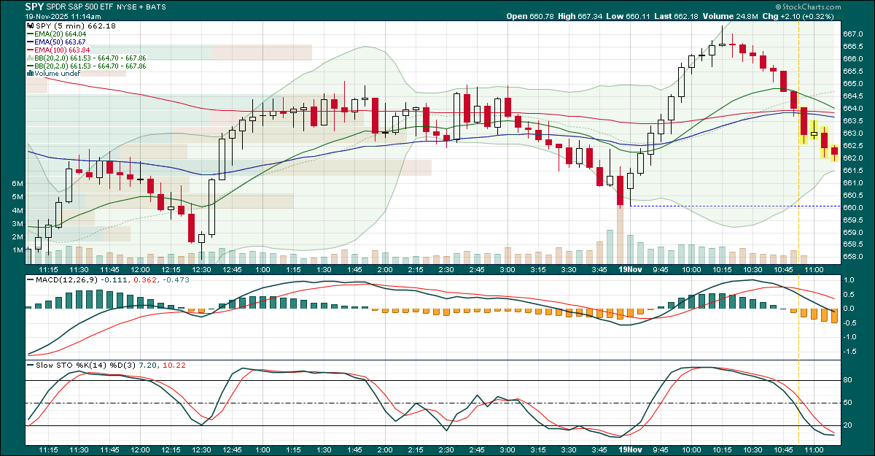875x456 pixels.
Task: Click the 667.0 price axis label
Action: (x=852, y=34)
